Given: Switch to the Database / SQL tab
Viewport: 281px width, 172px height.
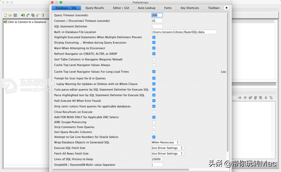Looking at the screenshot, I should tap(66, 8).
